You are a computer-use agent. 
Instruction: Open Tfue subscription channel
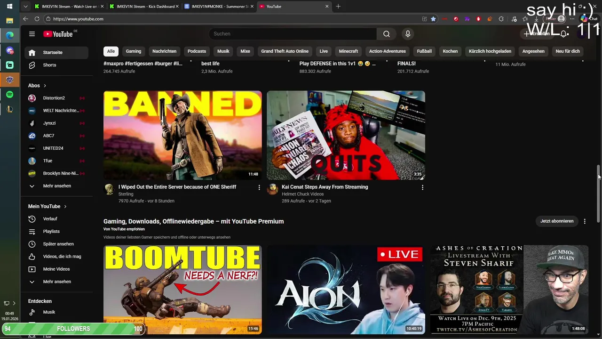(56, 161)
